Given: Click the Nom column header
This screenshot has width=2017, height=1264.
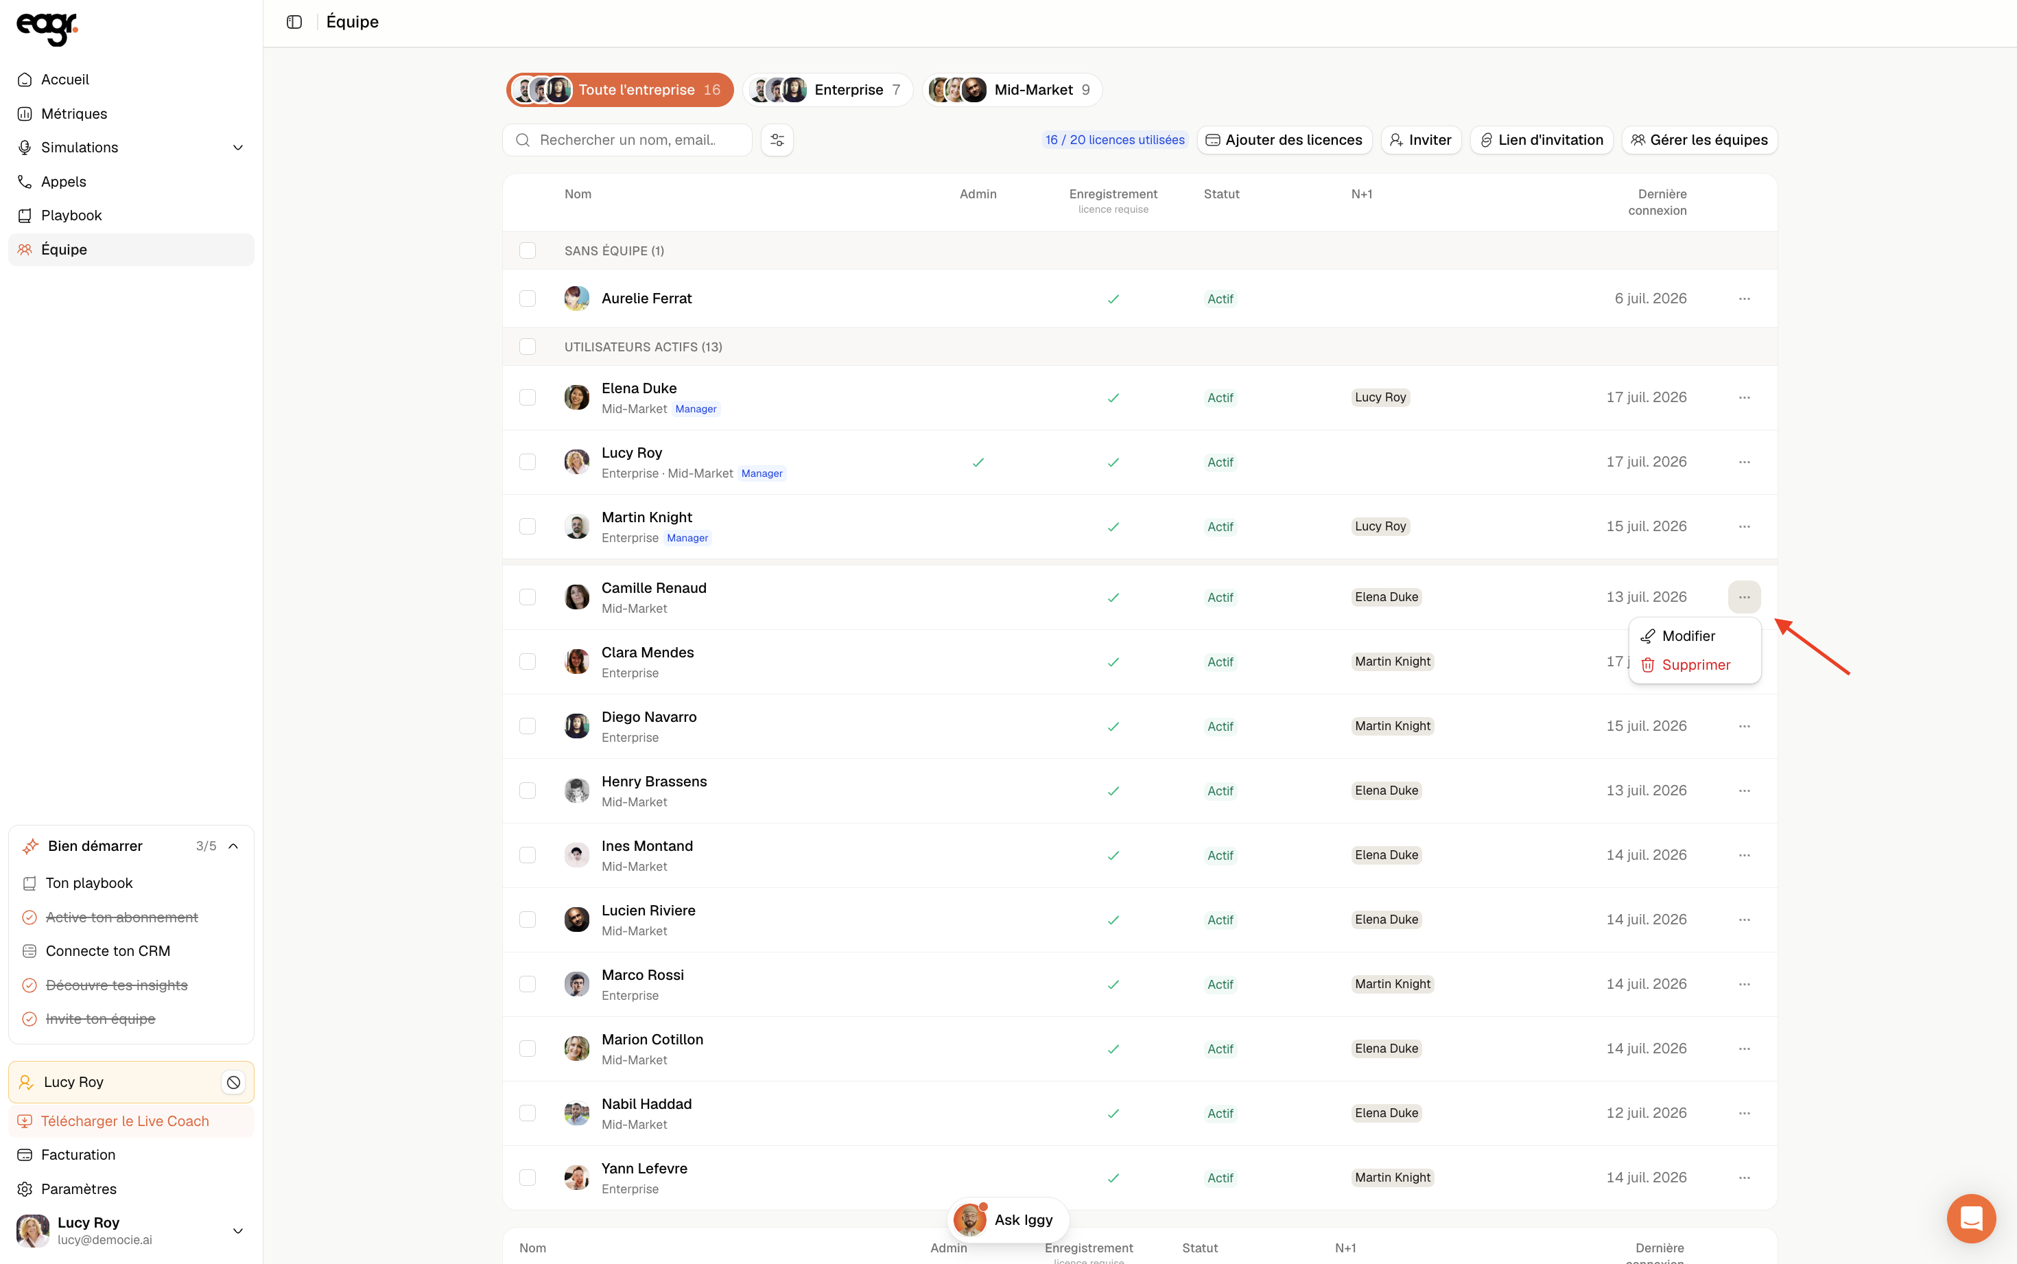Looking at the screenshot, I should pos(578,194).
